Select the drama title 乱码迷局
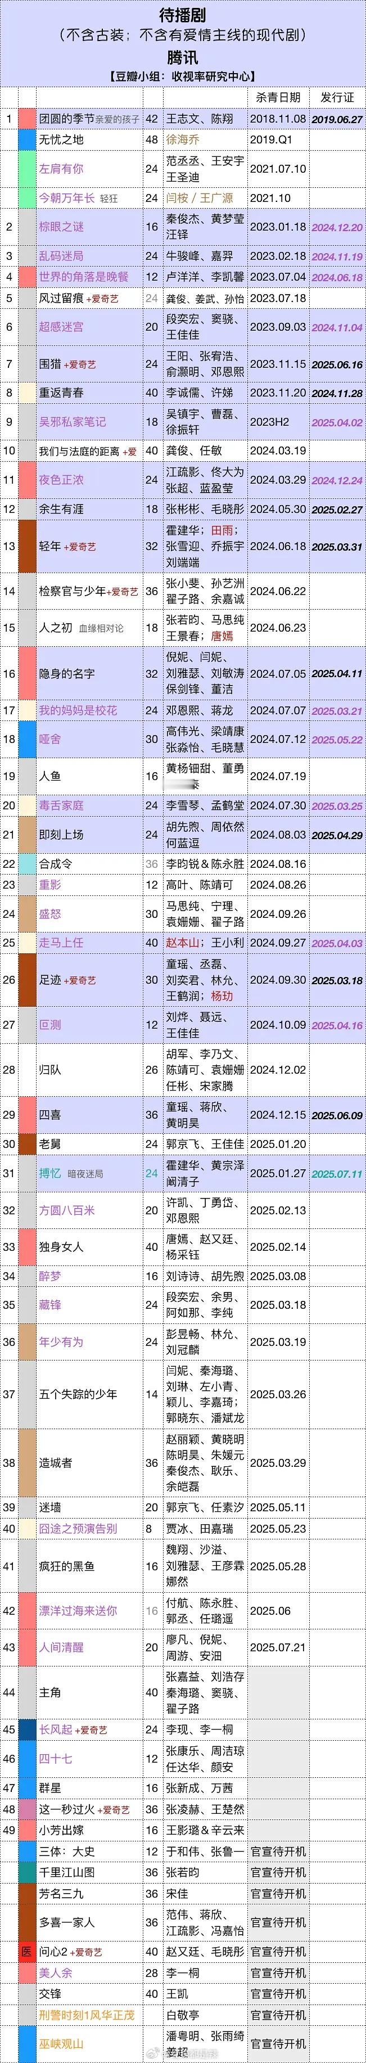 (x=61, y=256)
